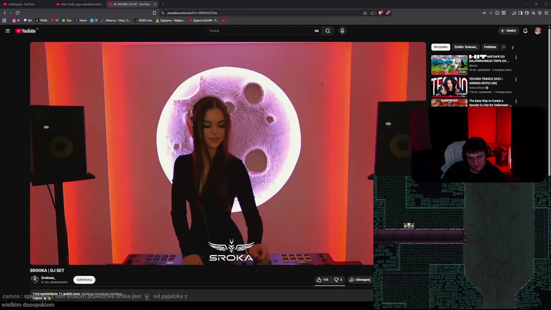Select the Źródło: Srokaaa_ filter chip
This screenshot has width=551, height=310.
pos(465,47)
